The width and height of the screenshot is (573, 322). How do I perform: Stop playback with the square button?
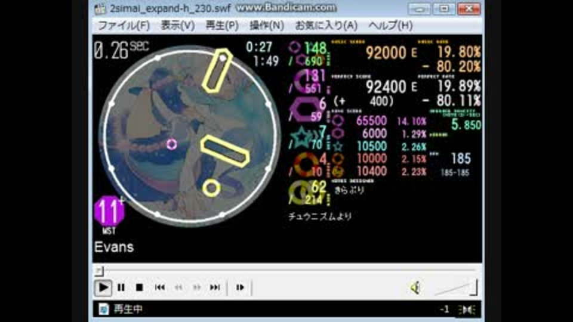[139, 287]
